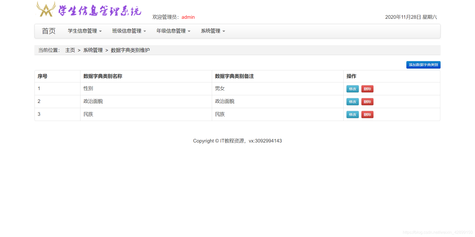Click the 欢迎管理员 label
475x237 pixels.
166,17
